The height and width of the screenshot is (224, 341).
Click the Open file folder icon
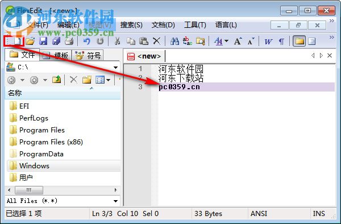point(30,41)
